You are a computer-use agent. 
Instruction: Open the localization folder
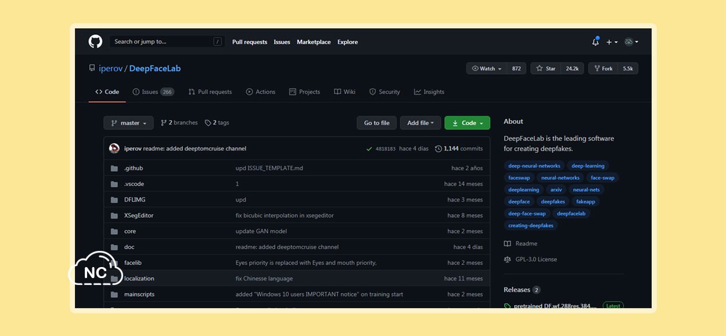(x=139, y=279)
